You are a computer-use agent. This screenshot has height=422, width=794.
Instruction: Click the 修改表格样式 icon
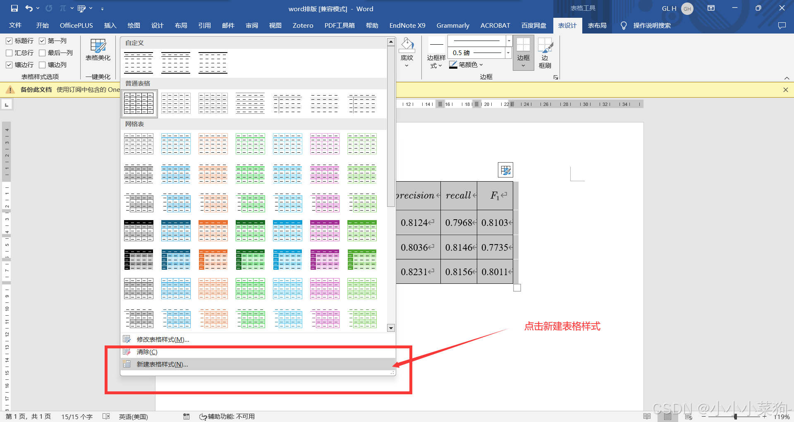[x=127, y=339]
